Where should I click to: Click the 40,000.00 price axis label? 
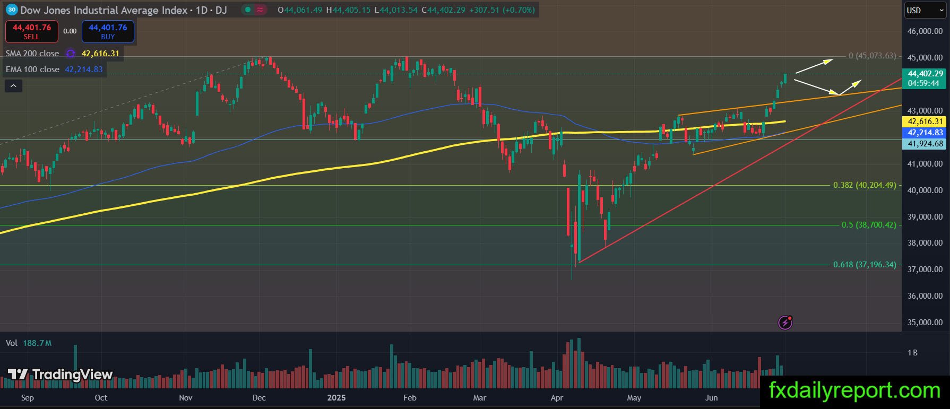[925, 190]
